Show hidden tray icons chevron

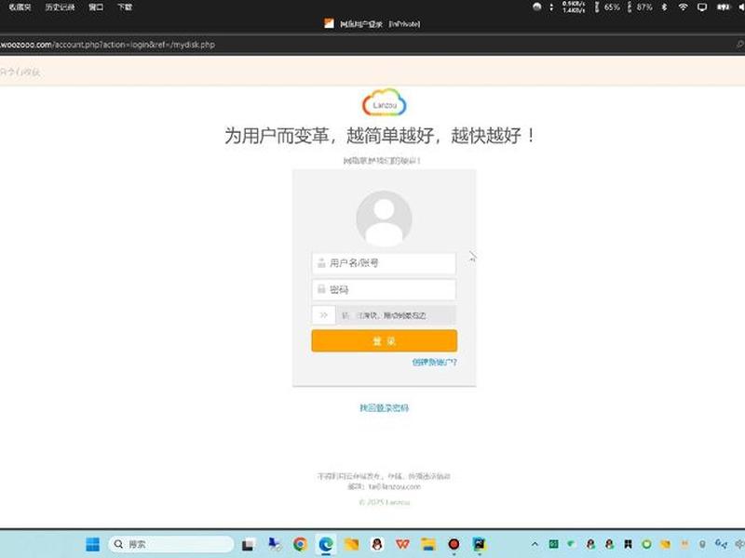(x=535, y=544)
